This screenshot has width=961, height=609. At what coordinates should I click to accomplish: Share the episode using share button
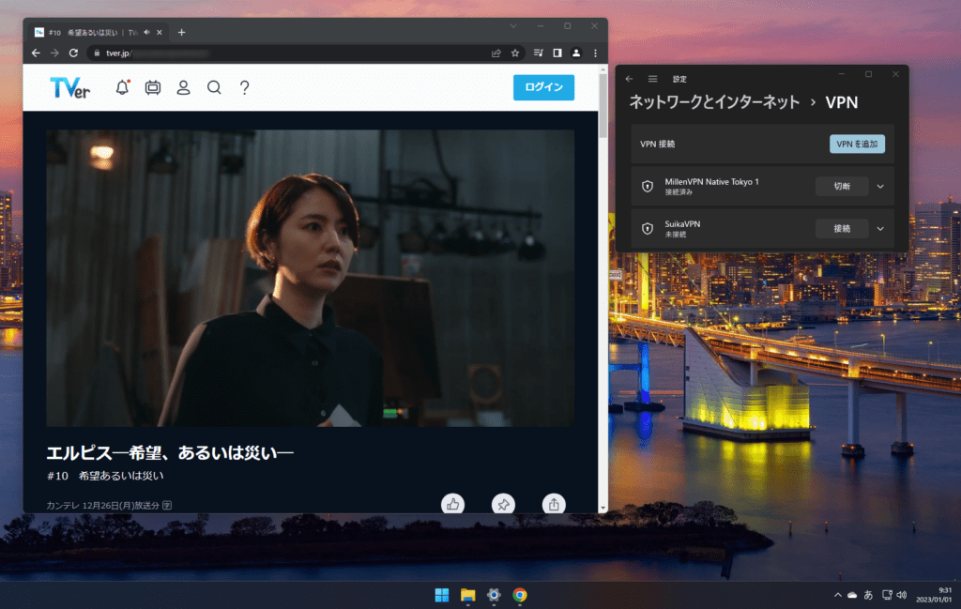(x=554, y=504)
